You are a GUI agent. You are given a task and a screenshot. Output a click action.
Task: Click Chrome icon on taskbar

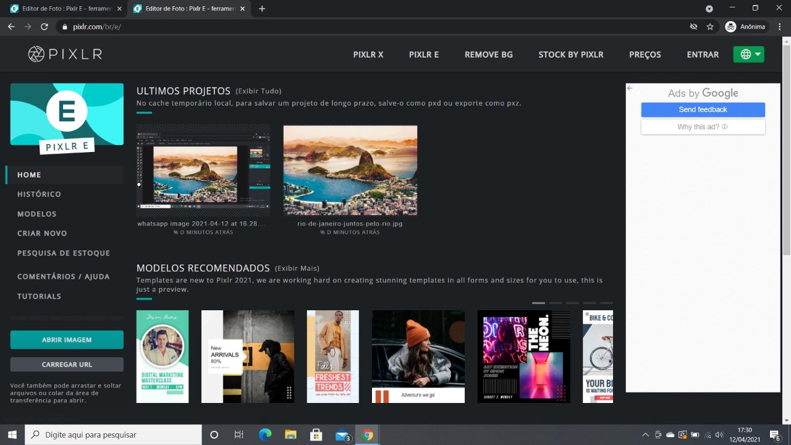(368, 434)
